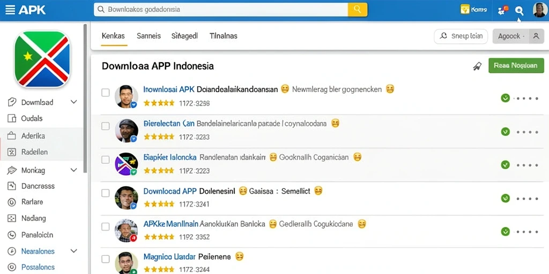
Task: Click into the top search field
Action: [x=221, y=10]
